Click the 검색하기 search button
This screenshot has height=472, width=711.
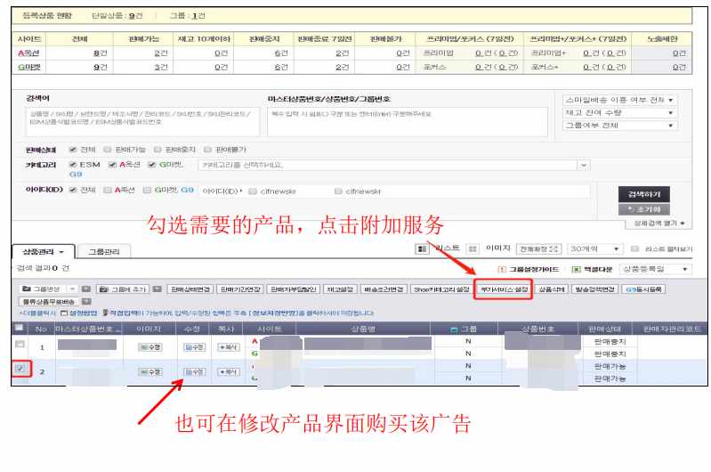644,194
